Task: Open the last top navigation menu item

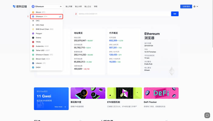Action: pyautogui.click(x=96, y=6)
